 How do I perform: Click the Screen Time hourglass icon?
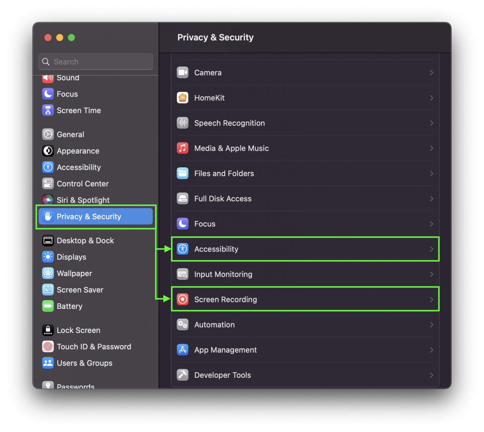(x=48, y=110)
